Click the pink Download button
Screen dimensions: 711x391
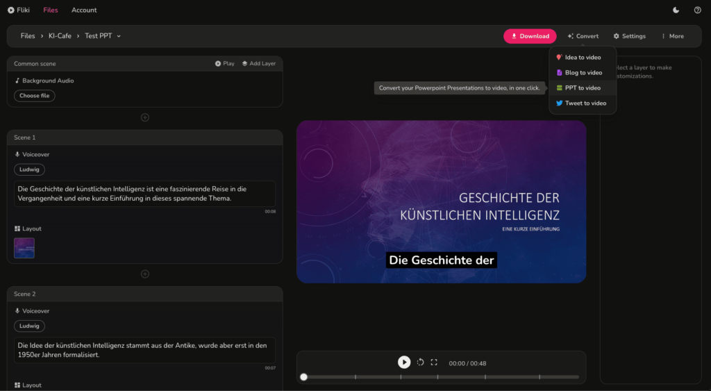pos(530,36)
